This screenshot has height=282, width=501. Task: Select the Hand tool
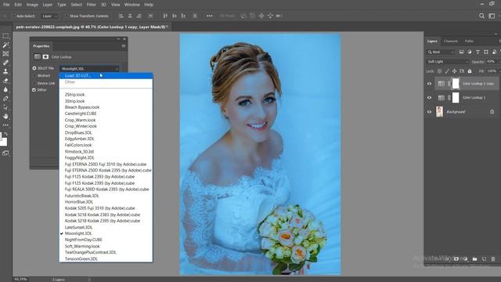[5, 117]
